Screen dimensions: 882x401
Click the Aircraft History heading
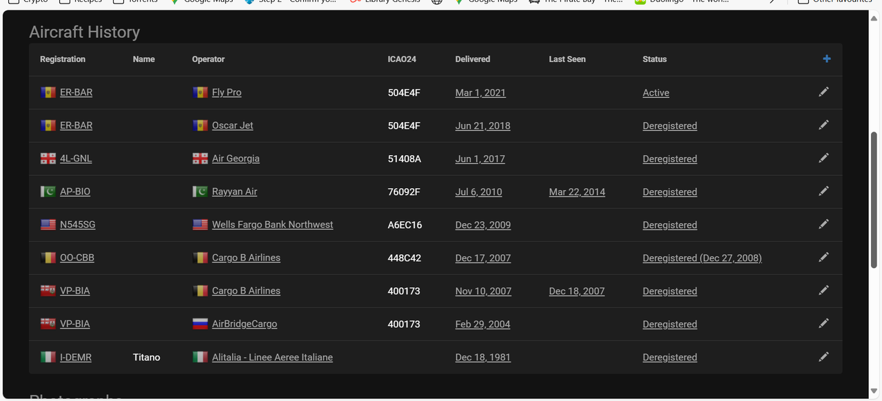pos(84,32)
